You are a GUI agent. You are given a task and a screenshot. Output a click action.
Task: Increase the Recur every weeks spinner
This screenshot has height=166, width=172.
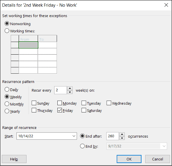click(x=70, y=88)
